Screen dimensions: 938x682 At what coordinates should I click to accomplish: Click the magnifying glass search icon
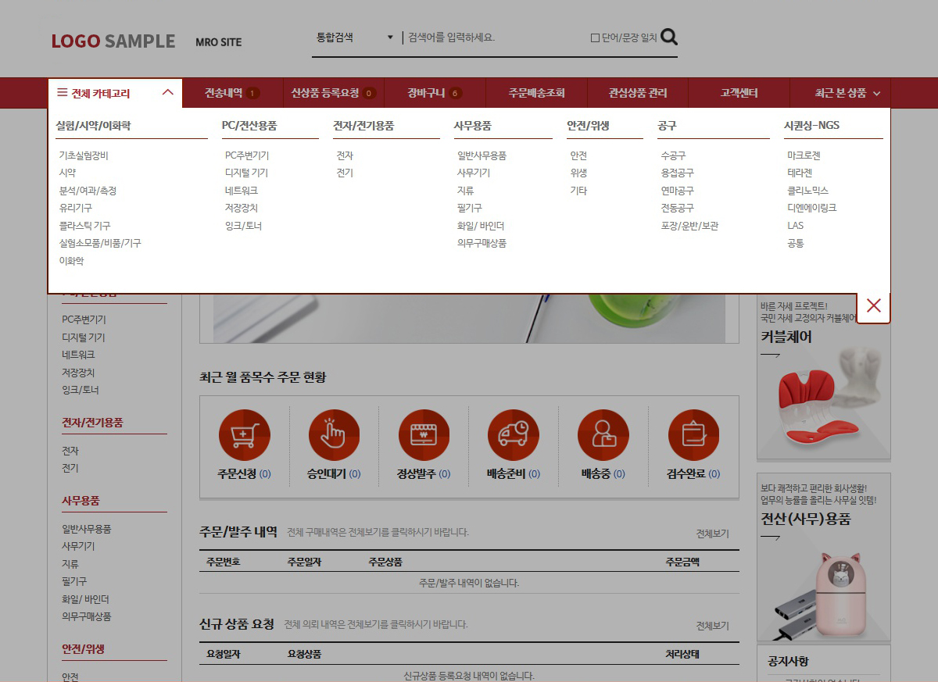click(x=669, y=36)
